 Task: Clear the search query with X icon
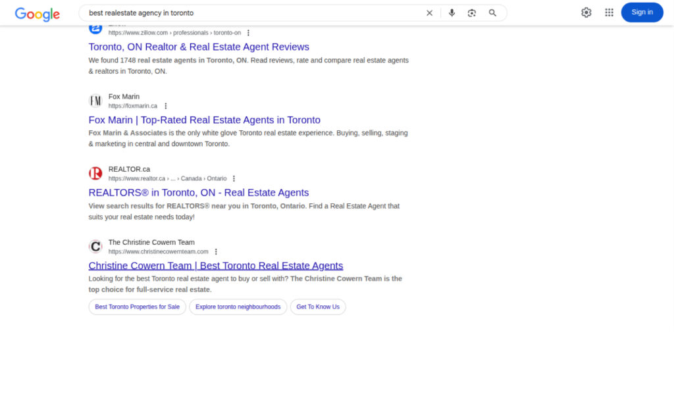pyautogui.click(x=429, y=13)
